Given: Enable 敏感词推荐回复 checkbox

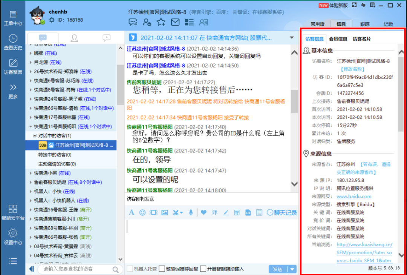Looking at the screenshot, I should click(x=162, y=269).
